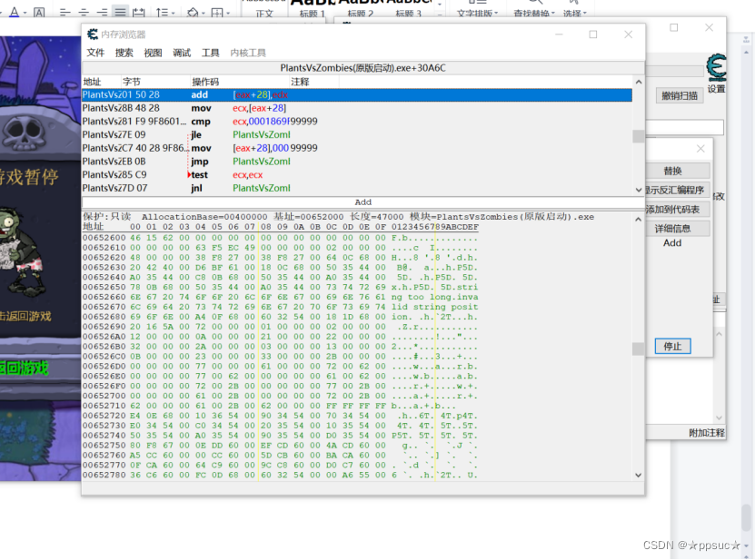Image resolution: width=755 pixels, height=560 pixels.
Task: Click the 停止 button
Action: (672, 346)
